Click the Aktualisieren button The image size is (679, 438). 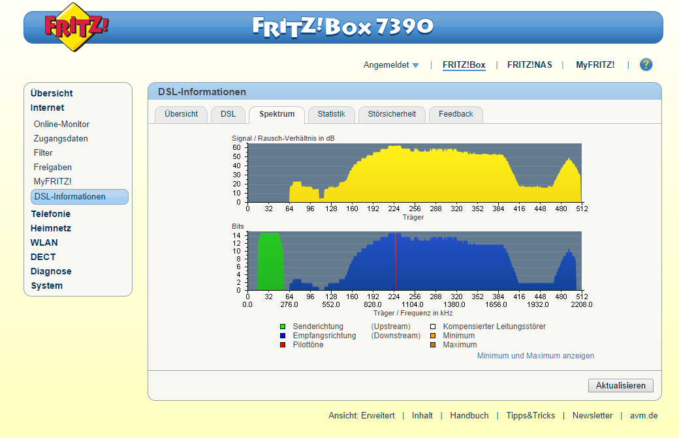(x=620, y=385)
